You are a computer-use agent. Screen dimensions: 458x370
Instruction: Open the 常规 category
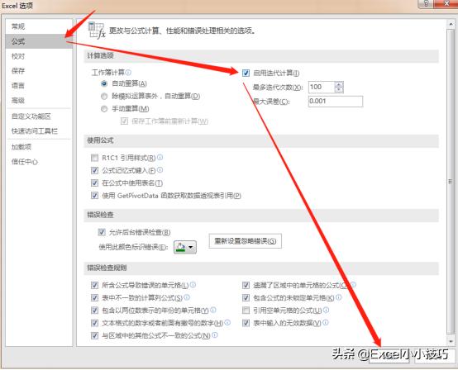(x=39, y=26)
